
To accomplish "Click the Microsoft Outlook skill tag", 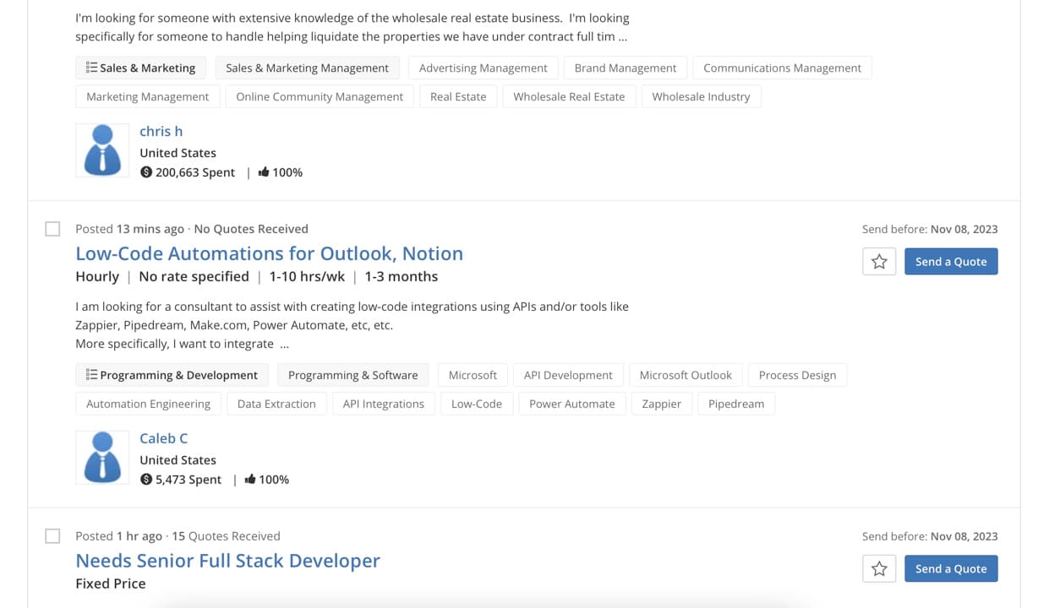I will (x=685, y=374).
